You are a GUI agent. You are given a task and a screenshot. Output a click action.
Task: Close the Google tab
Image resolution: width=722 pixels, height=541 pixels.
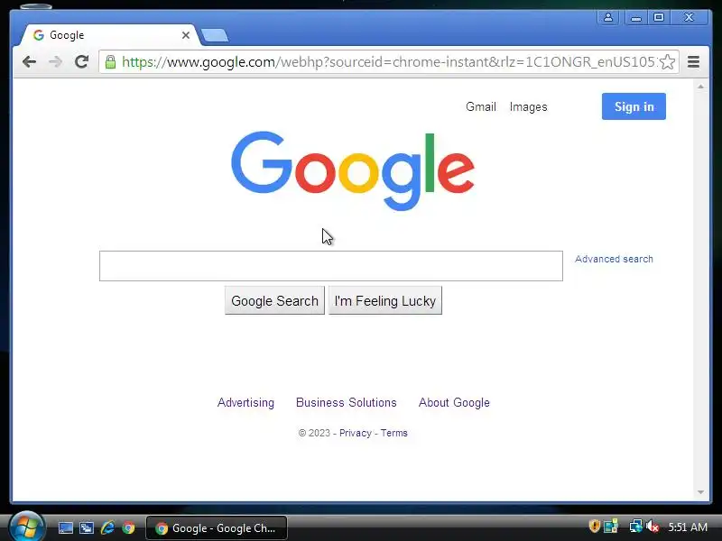tap(186, 35)
